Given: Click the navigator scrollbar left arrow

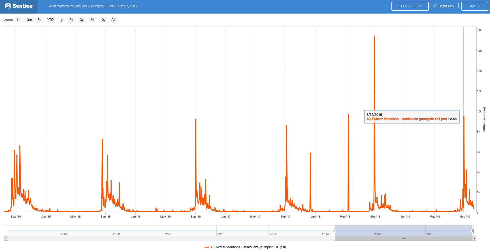Looking at the screenshot, I should (x=6, y=239).
